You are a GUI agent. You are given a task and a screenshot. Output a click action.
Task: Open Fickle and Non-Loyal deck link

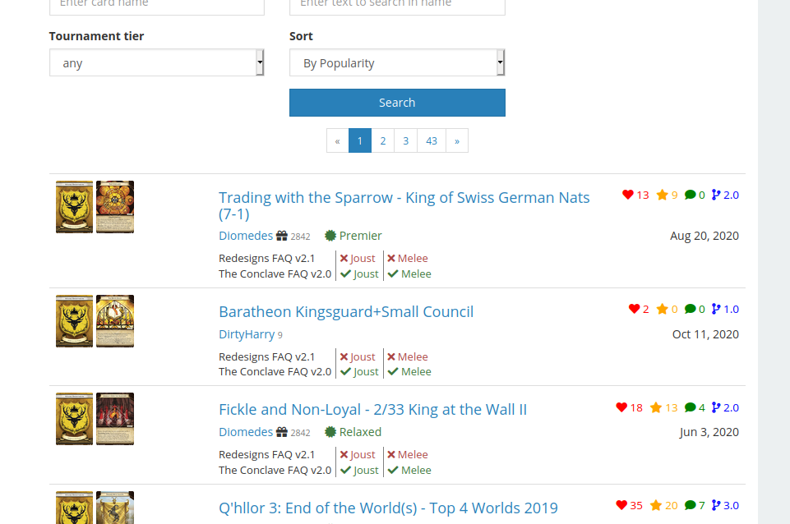pyautogui.click(x=373, y=409)
